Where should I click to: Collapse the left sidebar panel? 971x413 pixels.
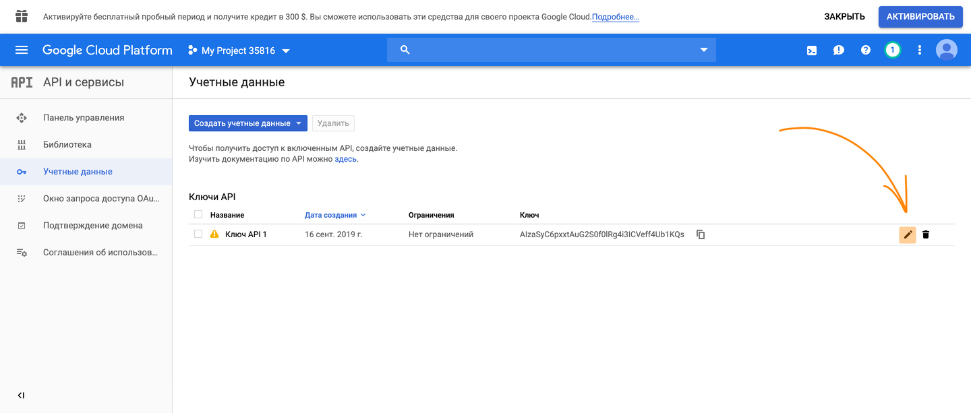click(21, 395)
